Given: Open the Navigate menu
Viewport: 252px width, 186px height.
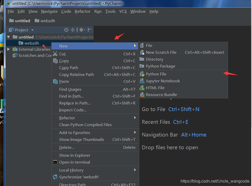Looking at the screenshot, I should pyautogui.click(x=49, y=11).
